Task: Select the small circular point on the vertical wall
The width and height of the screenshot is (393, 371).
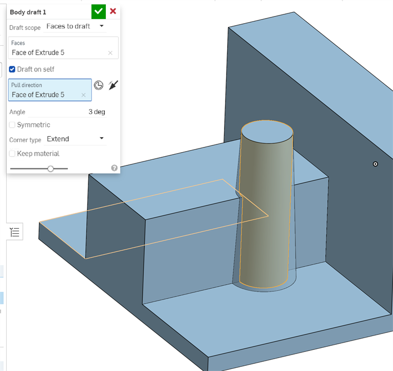Action: (376, 164)
